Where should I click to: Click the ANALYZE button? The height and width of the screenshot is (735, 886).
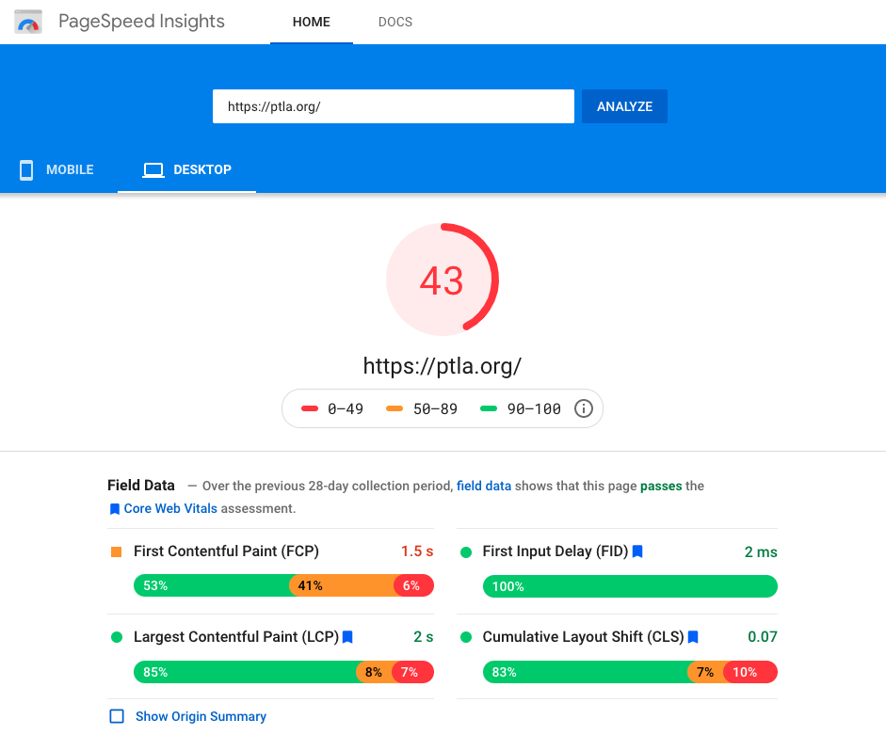click(624, 106)
